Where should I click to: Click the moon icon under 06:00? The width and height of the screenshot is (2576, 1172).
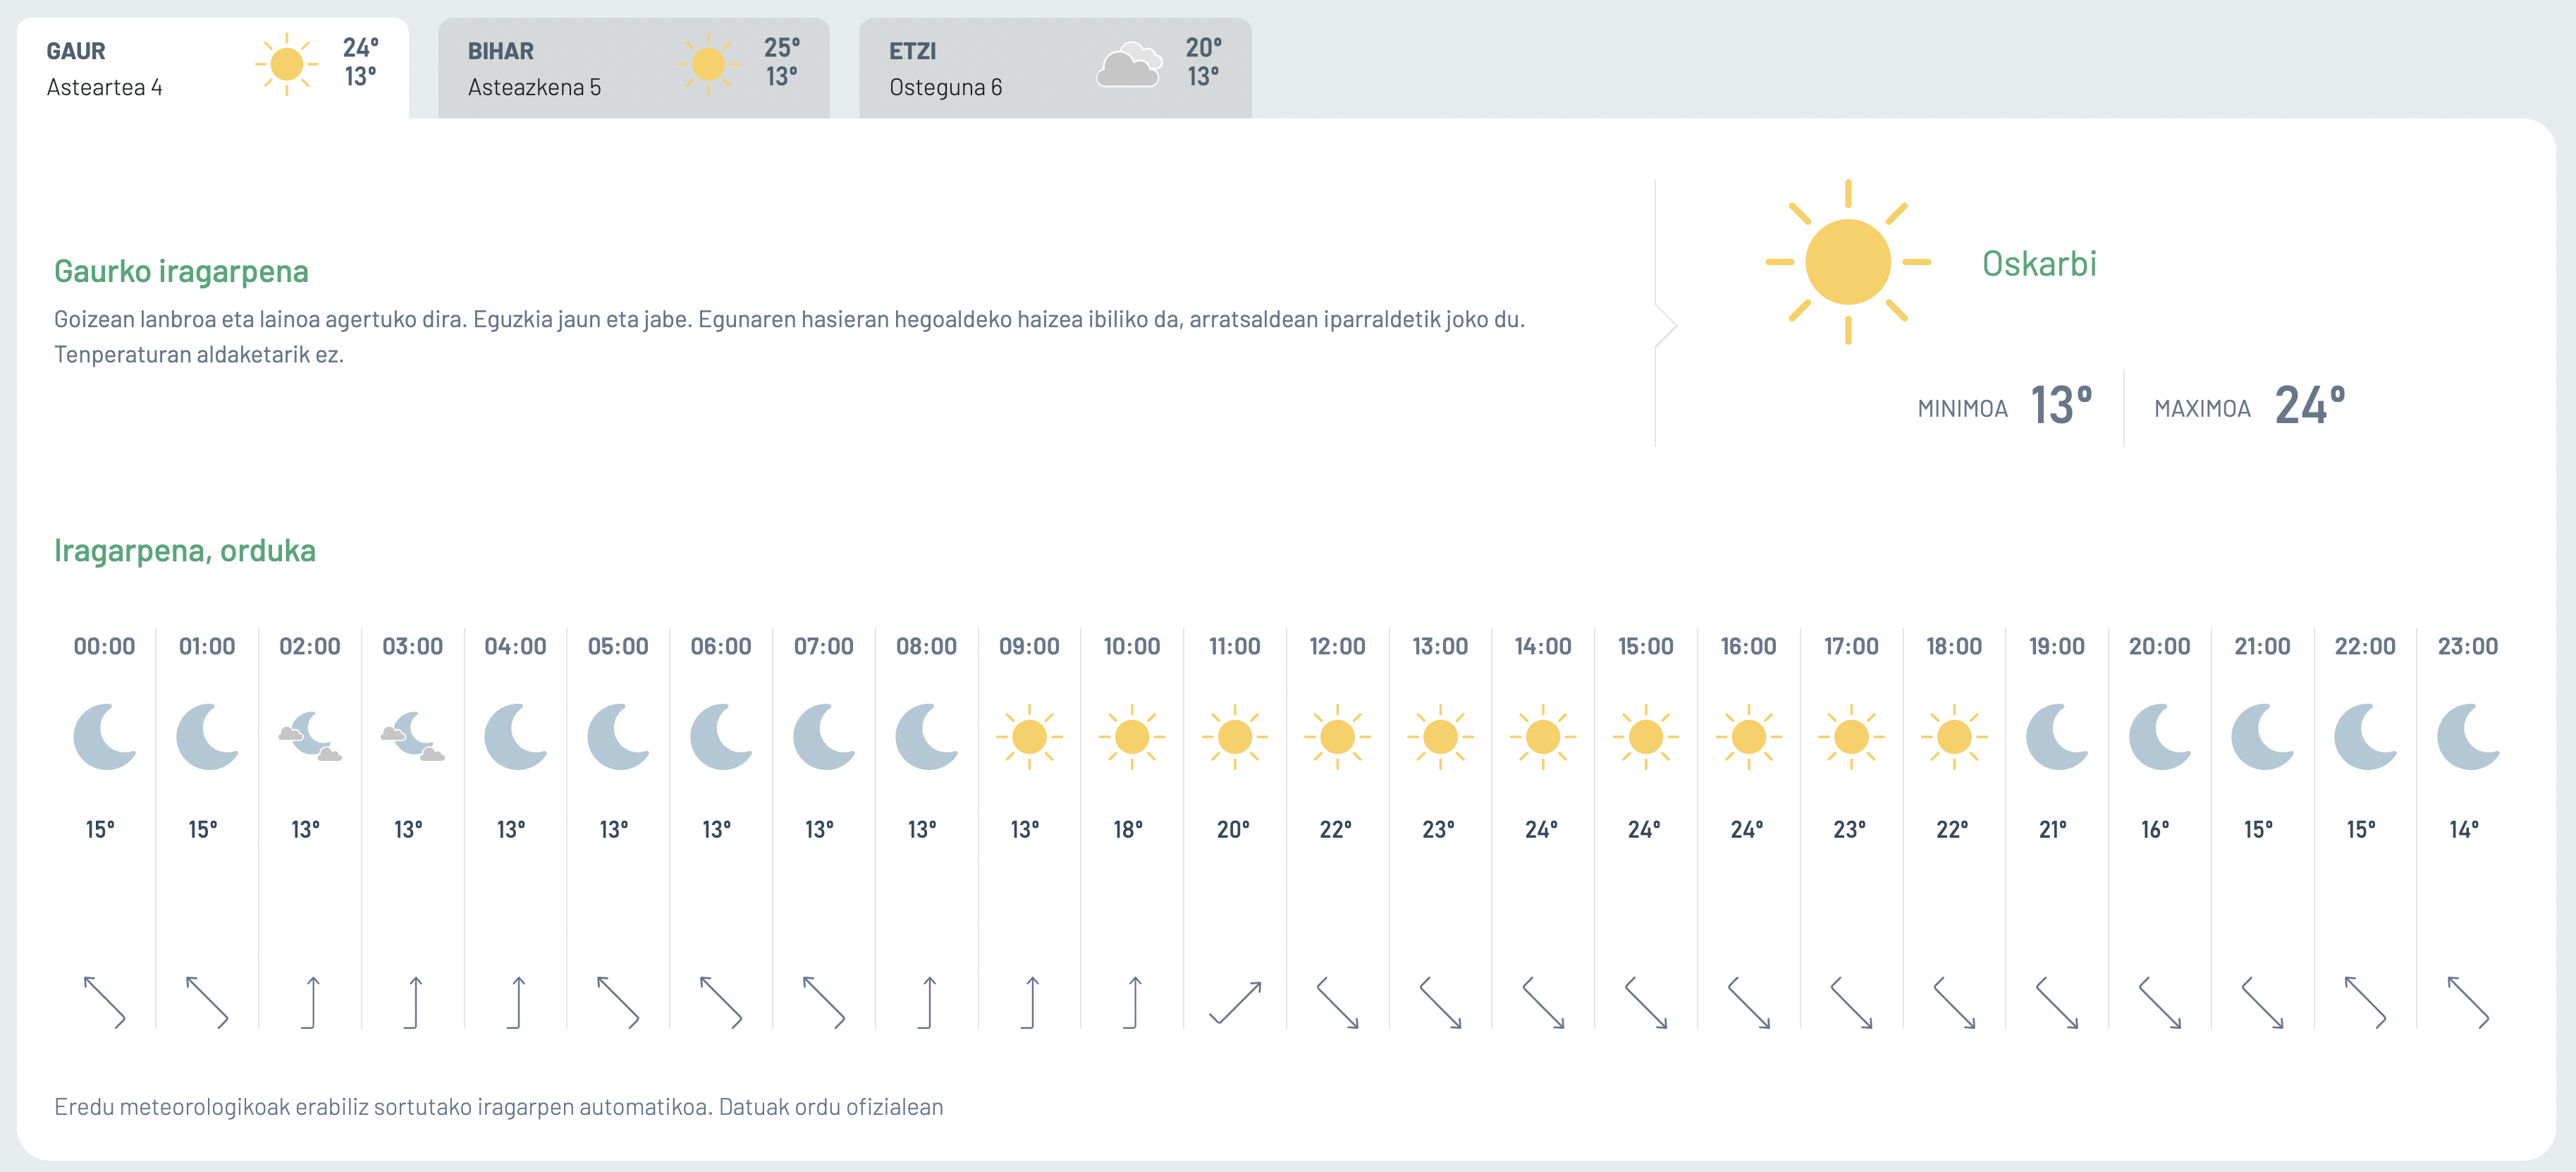tap(721, 737)
